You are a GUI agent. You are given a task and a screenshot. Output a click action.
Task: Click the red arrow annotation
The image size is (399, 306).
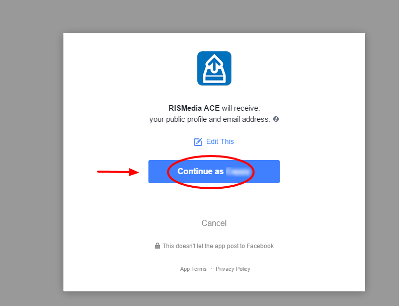pyautogui.click(x=118, y=172)
